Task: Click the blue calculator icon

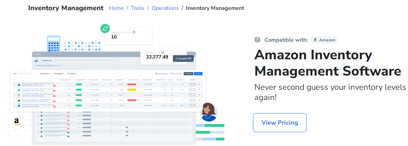Action: tap(53, 43)
